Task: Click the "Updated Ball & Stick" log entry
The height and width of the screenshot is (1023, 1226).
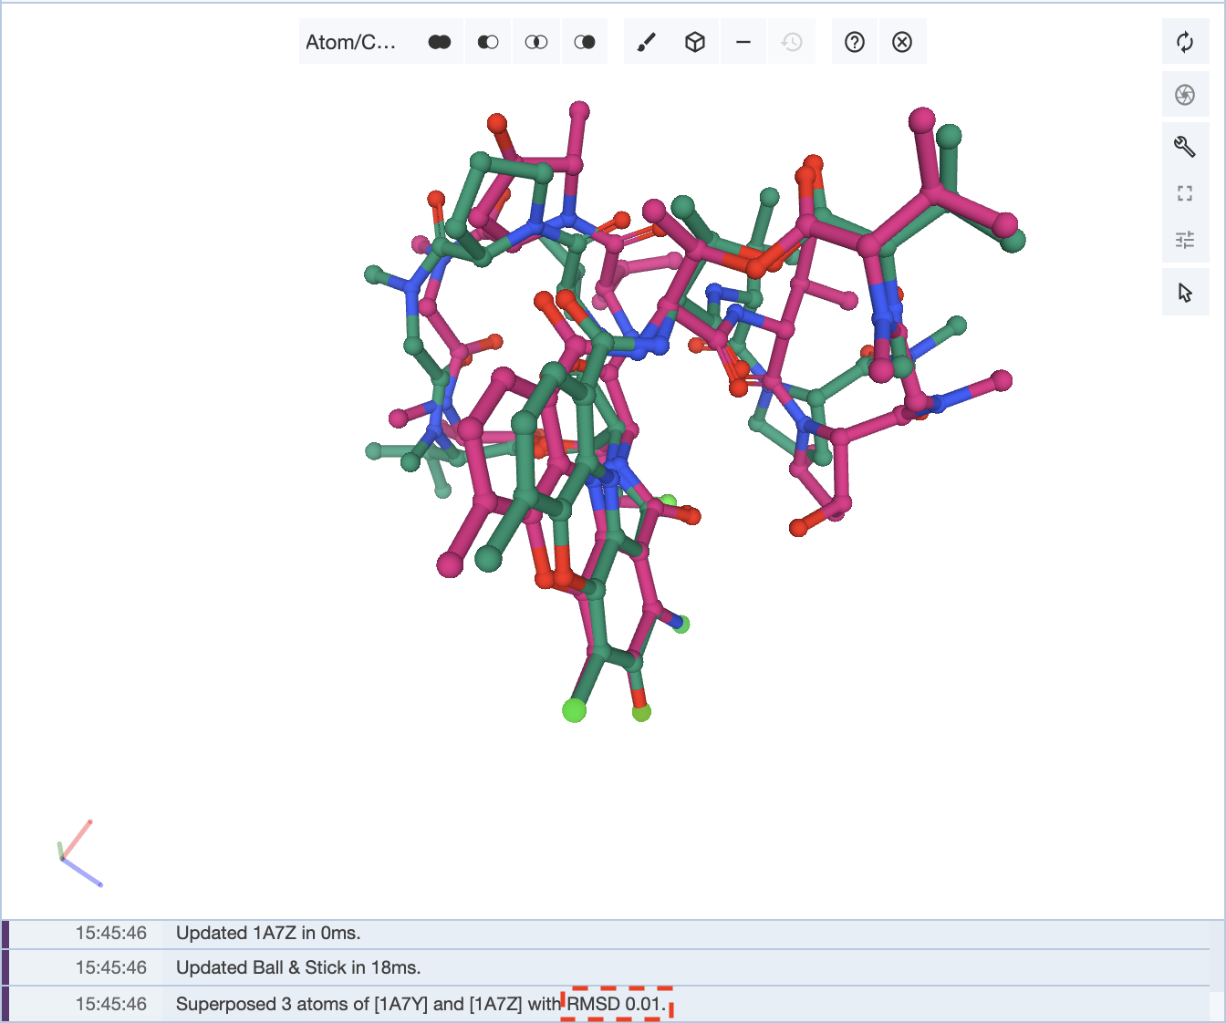Action: pyautogui.click(x=298, y=967)
